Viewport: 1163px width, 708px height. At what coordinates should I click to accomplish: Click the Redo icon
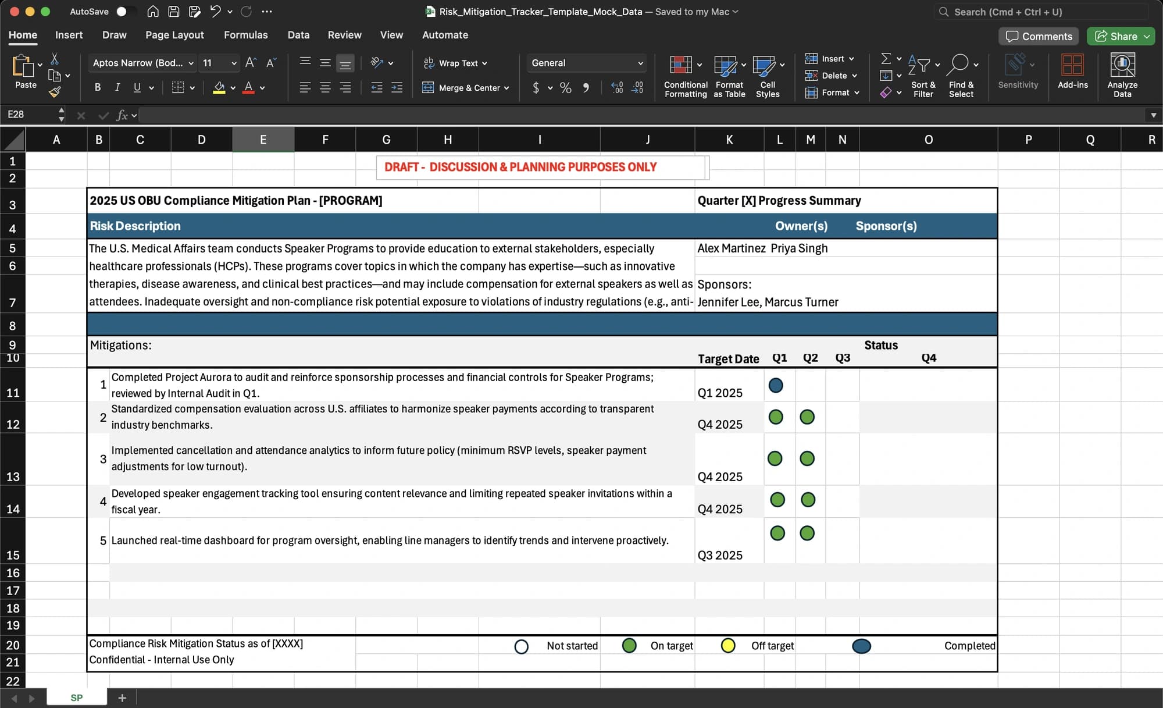pos(246,11)
